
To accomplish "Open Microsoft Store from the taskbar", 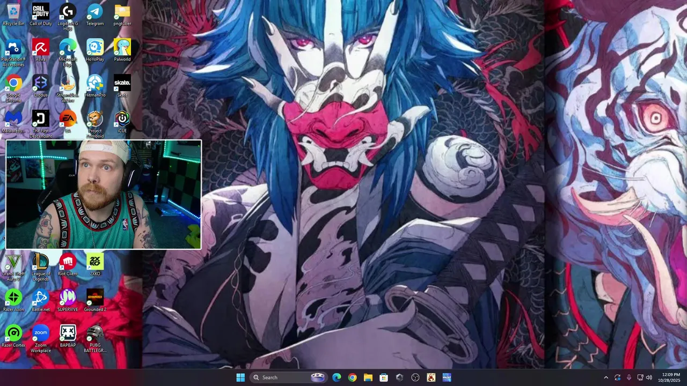I will [x=384, y=377].
